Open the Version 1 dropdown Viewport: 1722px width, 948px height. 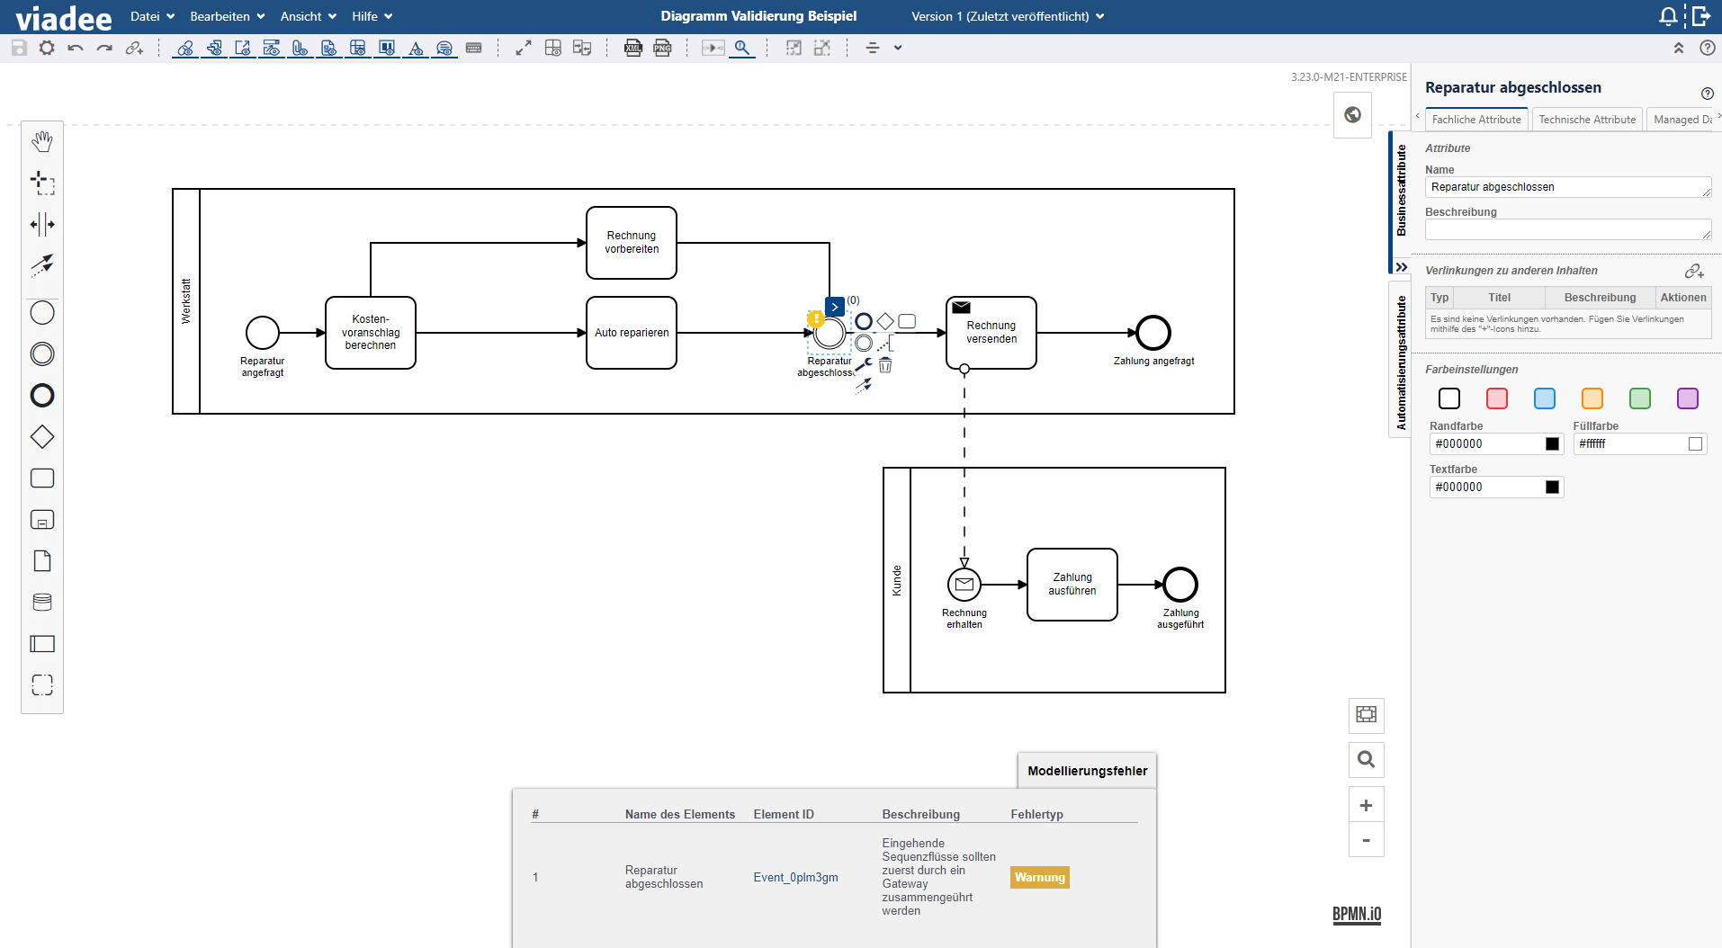(1008, 16)
